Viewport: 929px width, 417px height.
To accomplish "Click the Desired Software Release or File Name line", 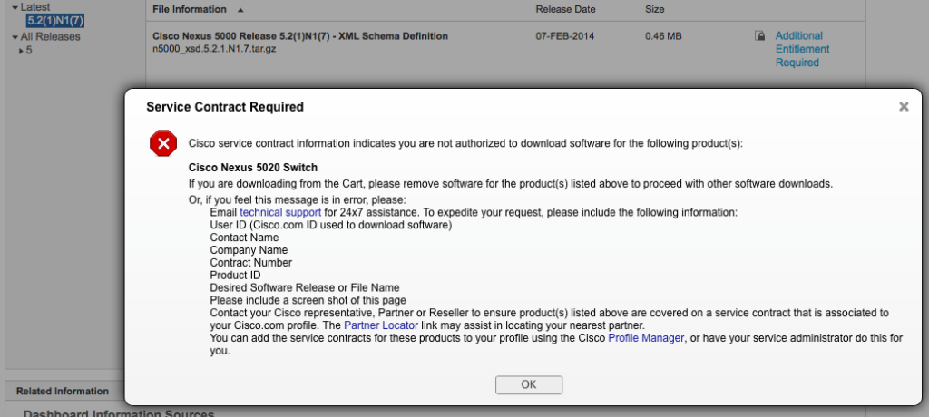I will (305, 288).
